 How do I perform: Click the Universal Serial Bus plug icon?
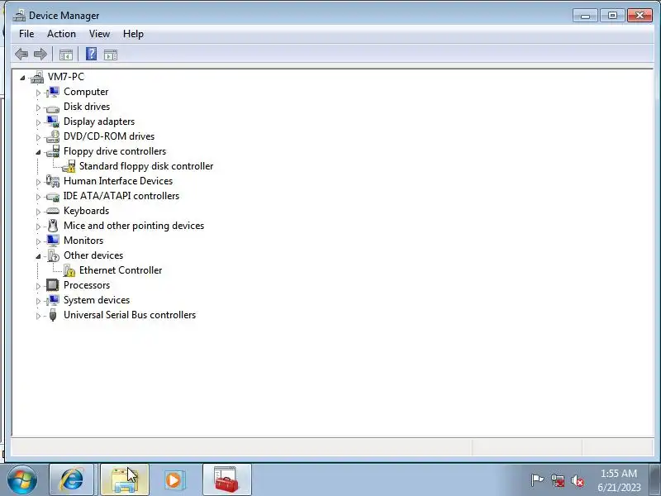pyautogui.click(x=53, y=315)
